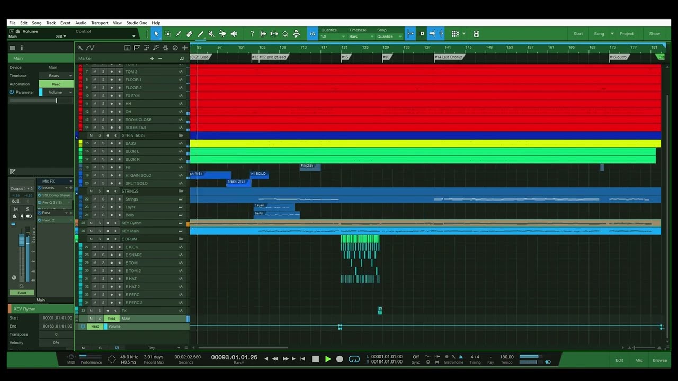Click the #14 Last Chorus marker

coord(449,57)
